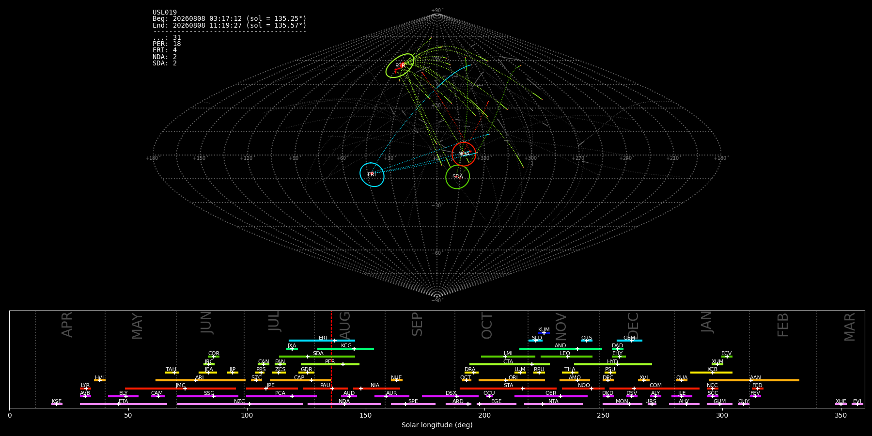The image size is (872, 436).
Task: Click the EGE shower bar in timeline
Action: pos(497,404)
